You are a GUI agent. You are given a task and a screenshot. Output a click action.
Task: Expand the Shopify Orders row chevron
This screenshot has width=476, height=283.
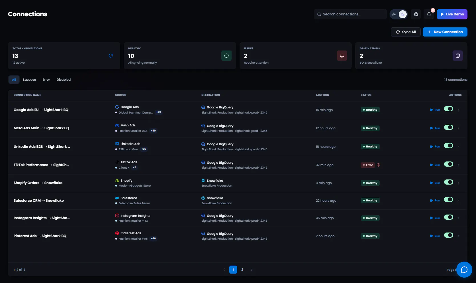[458, 183]
